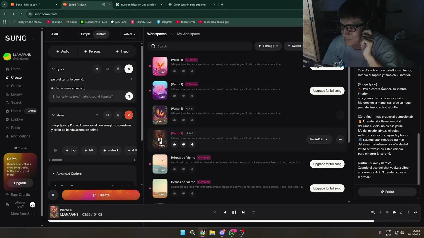
Task: Delete lyrics with the Lyrics trash icon
Action: click(118, 69)
